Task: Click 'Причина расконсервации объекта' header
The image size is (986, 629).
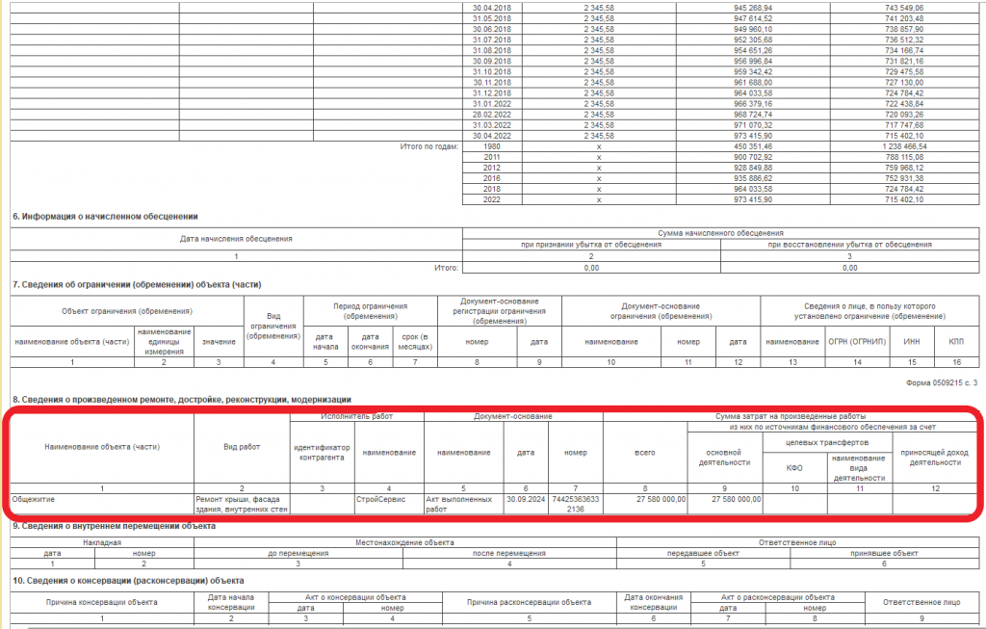Action: pyautogui.click(x=529, y=603)
